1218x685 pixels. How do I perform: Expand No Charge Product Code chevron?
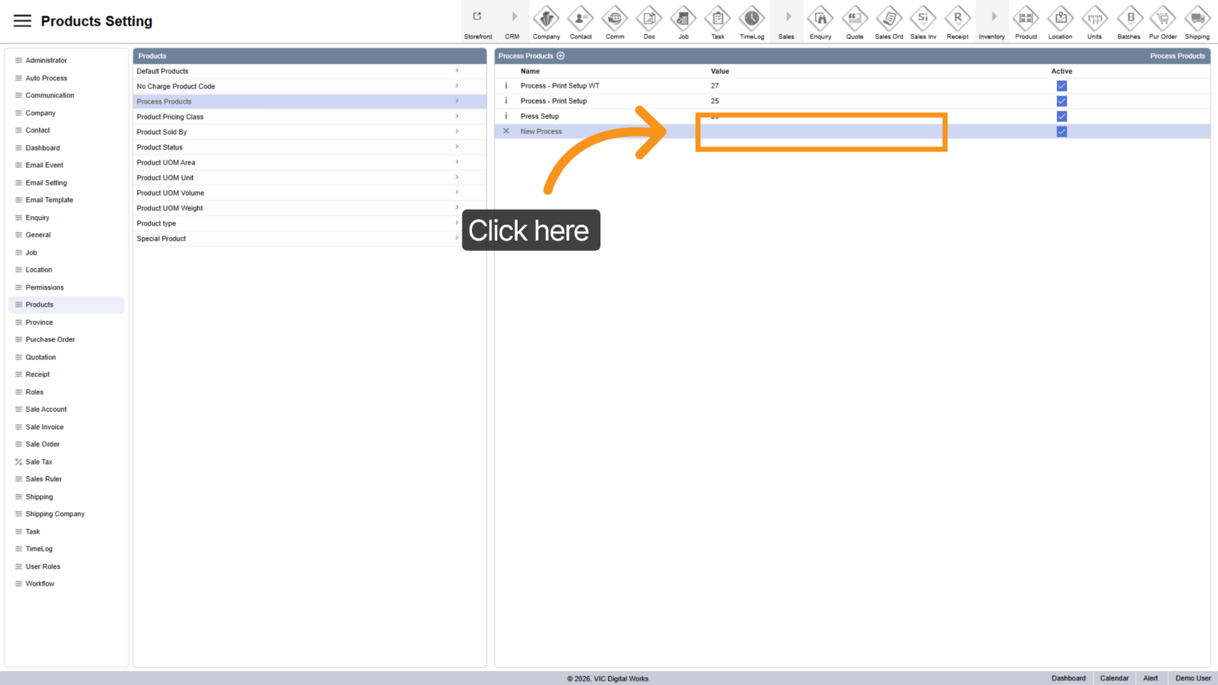point(457,86)
